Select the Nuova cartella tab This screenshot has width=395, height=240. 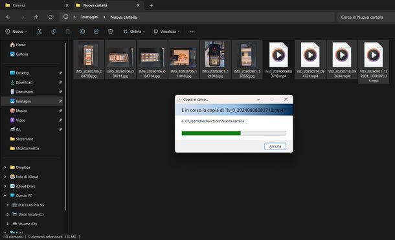[108, 5]
